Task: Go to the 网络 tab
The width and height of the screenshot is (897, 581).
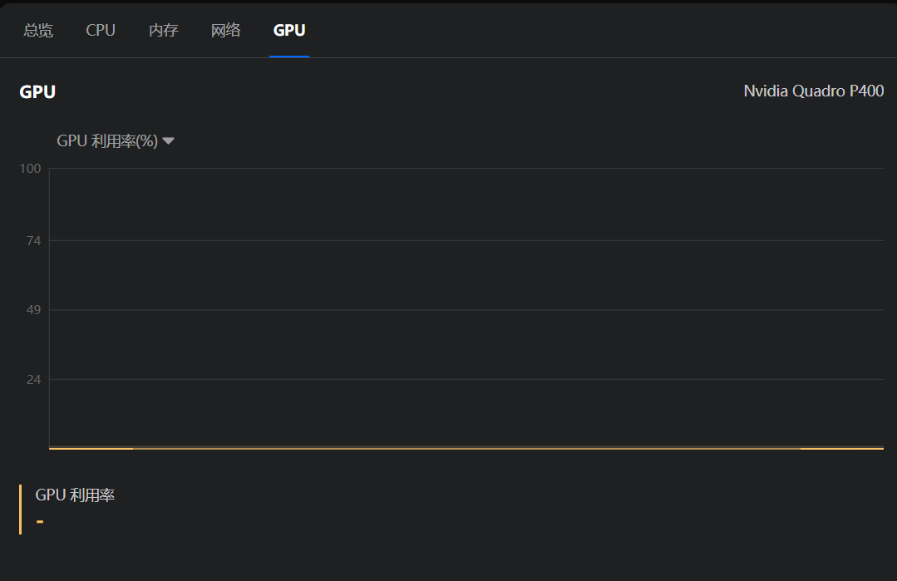Action: click(226, 31)
